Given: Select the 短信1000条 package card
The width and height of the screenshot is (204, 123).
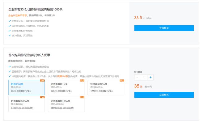Looking at the screenshot, I should [27, 87].
